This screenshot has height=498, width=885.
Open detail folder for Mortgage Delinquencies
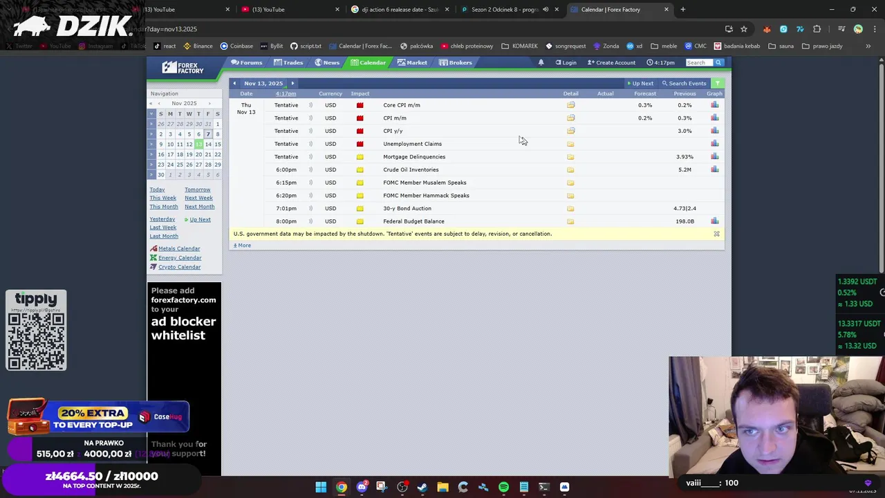pyautogui.click(x=570, y=156)
